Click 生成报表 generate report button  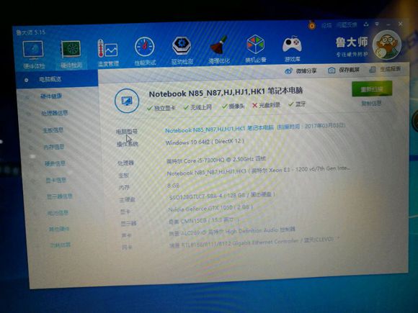[x=385, y=69]
